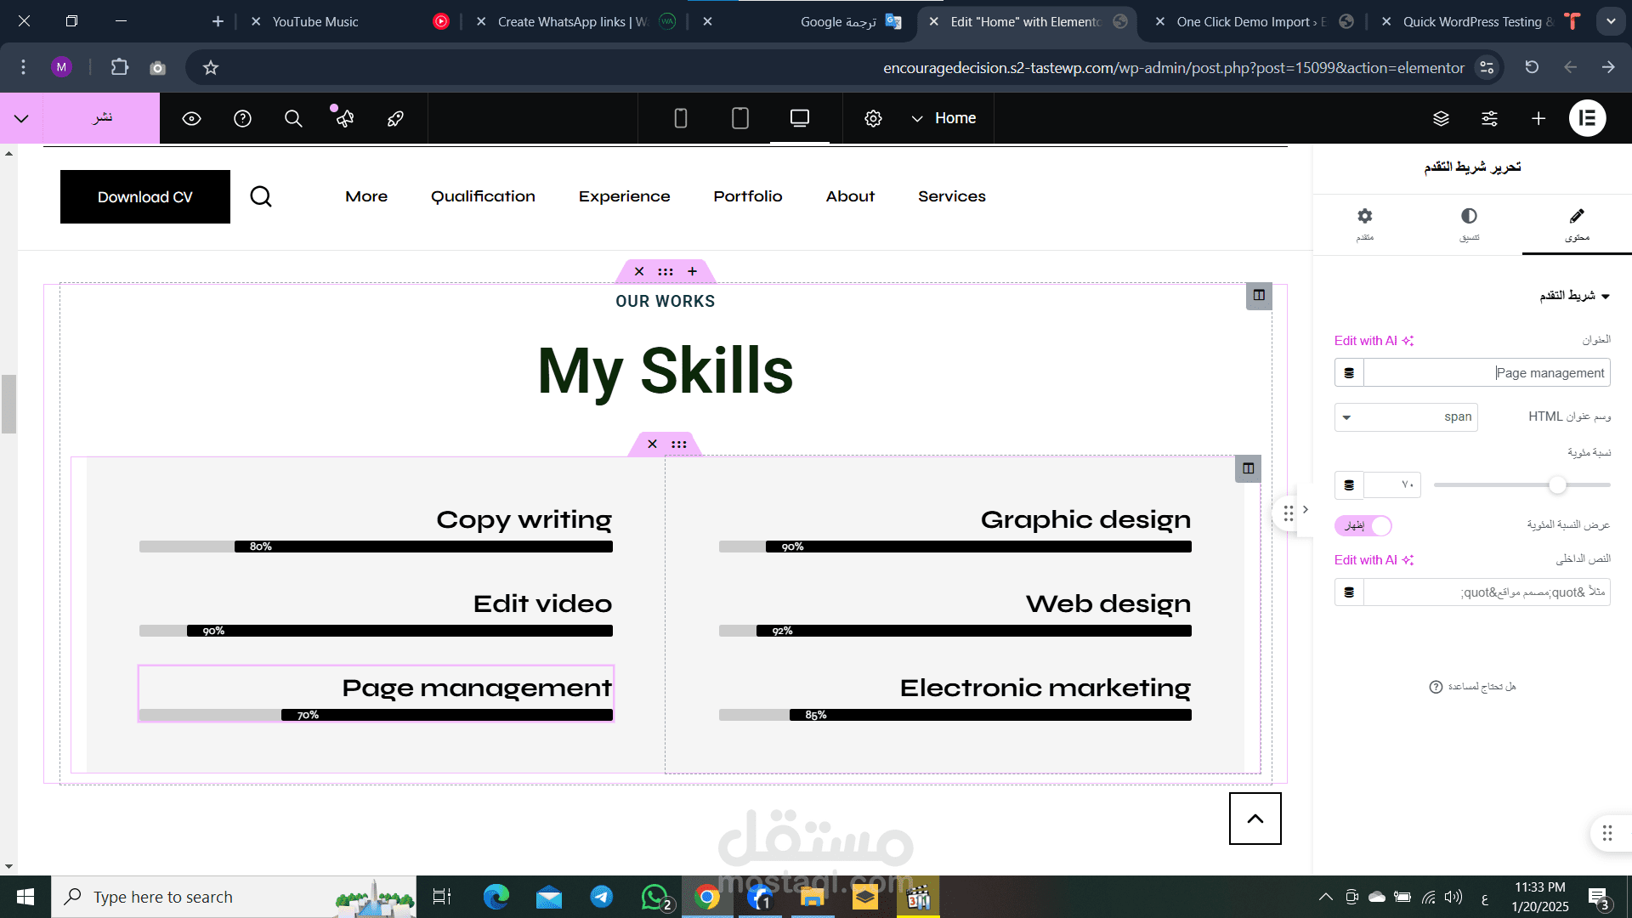Expand publish options arrow beside publish button
The width and height of the screenshot is (1632, 918).
[x=21, y=118]
